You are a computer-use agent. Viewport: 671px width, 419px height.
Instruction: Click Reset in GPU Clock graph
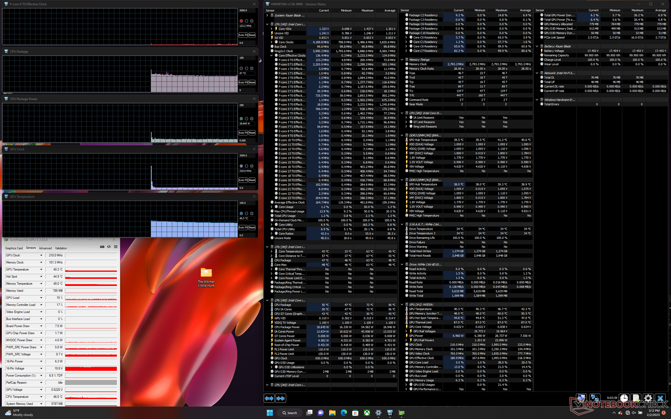252,180
